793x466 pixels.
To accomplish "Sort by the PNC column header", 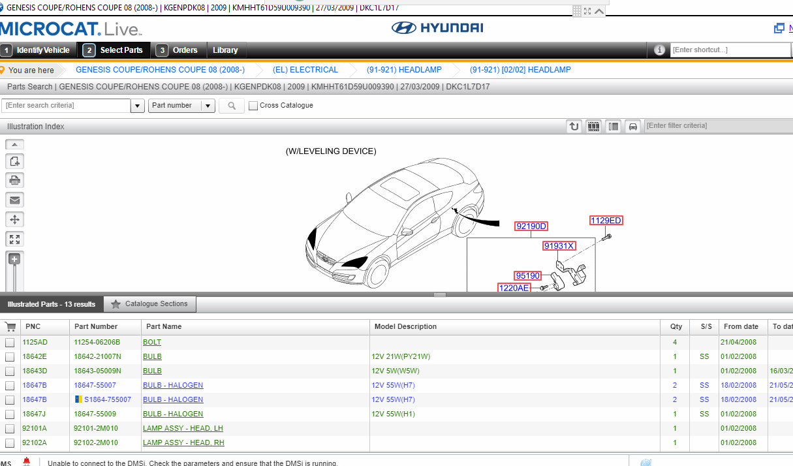I will [44, 326].
